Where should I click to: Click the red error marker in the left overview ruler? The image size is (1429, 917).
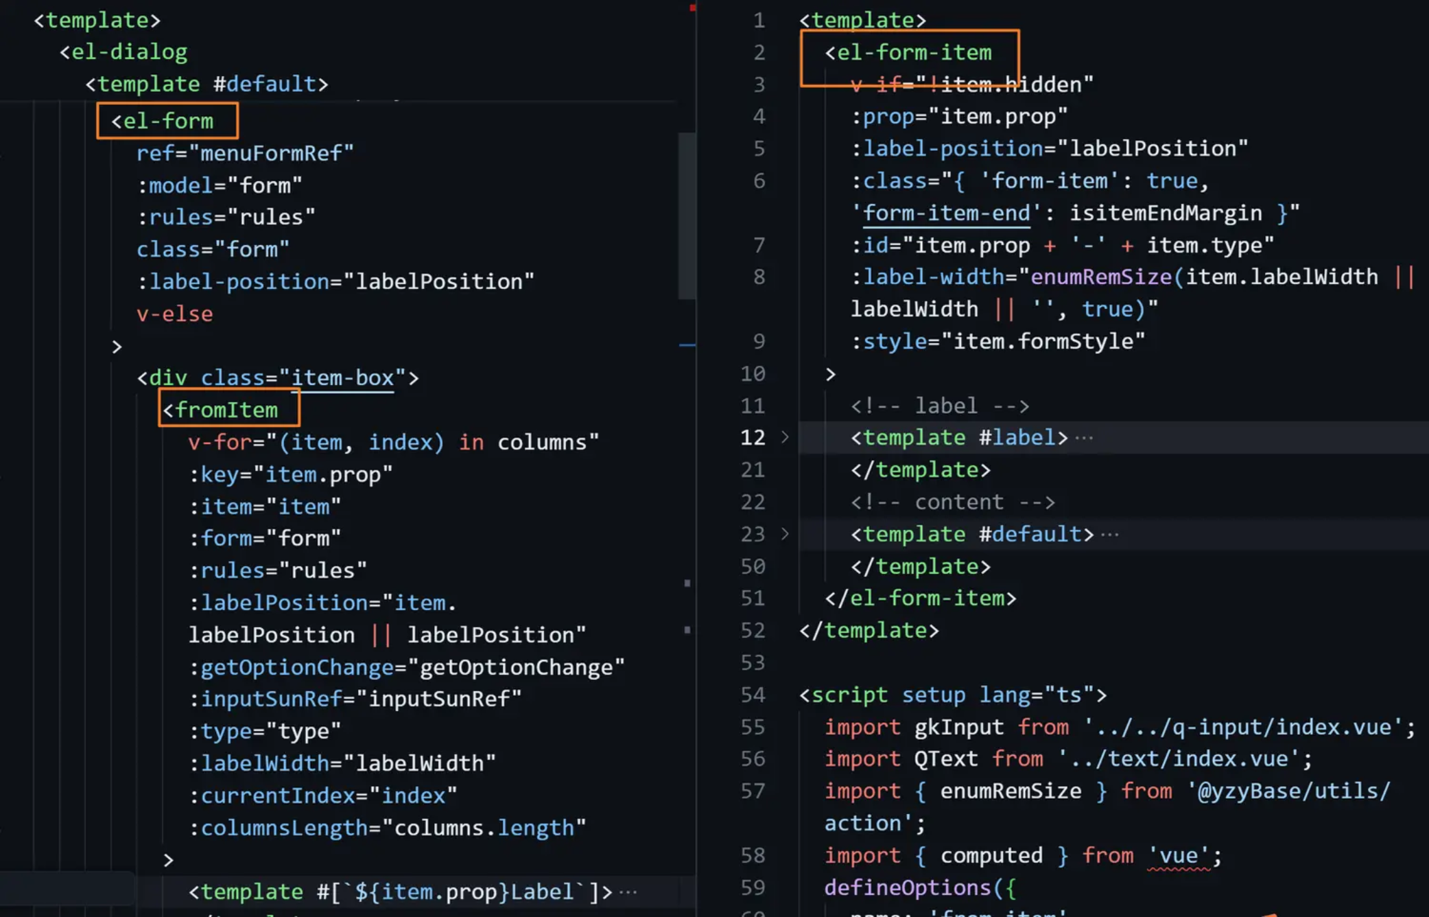tap(692, 8)
